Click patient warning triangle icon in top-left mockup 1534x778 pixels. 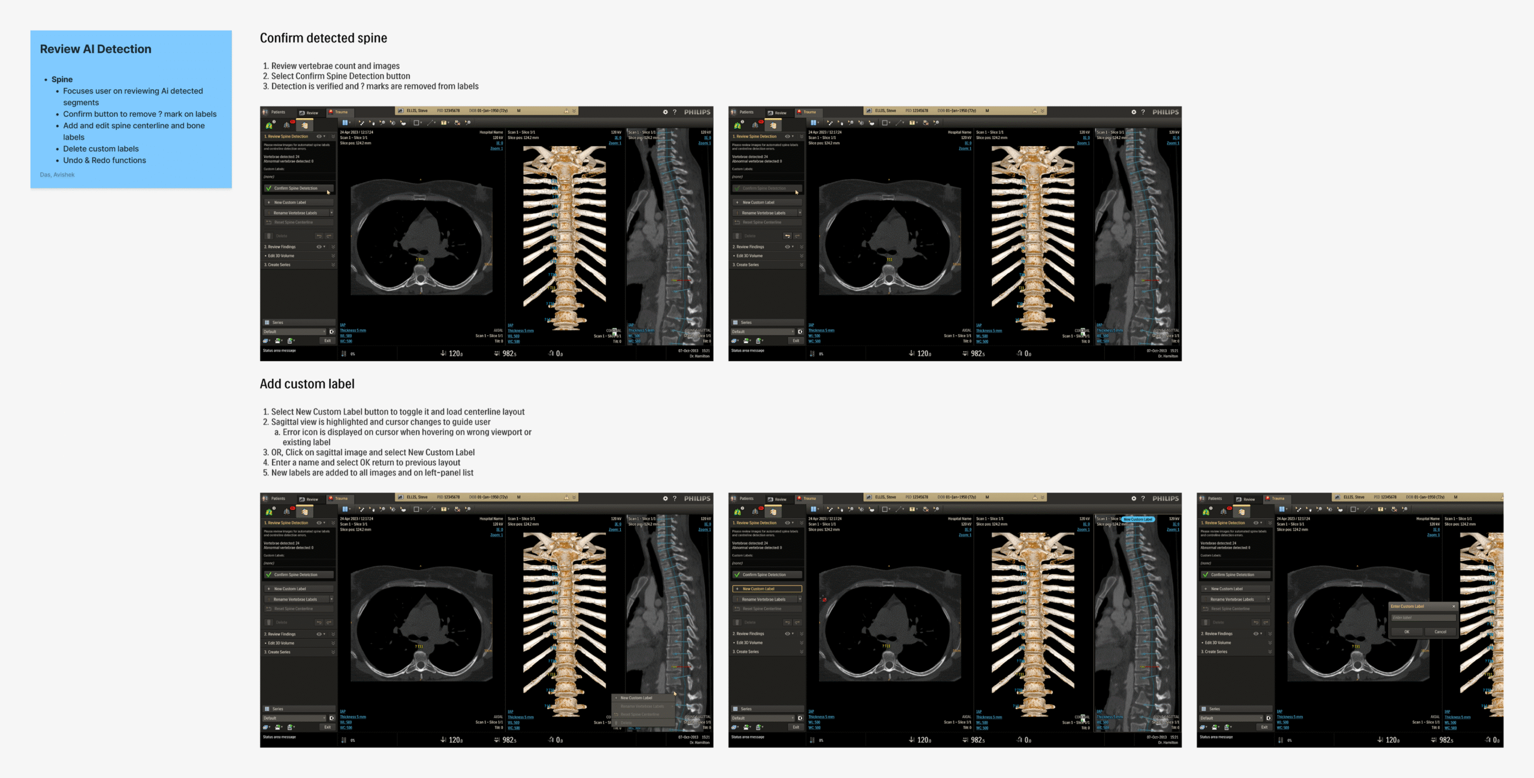566,111
